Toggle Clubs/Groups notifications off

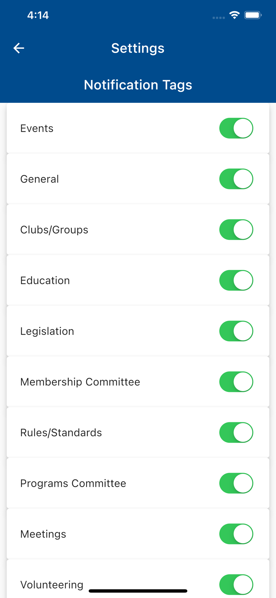click(x=236, y=230)
